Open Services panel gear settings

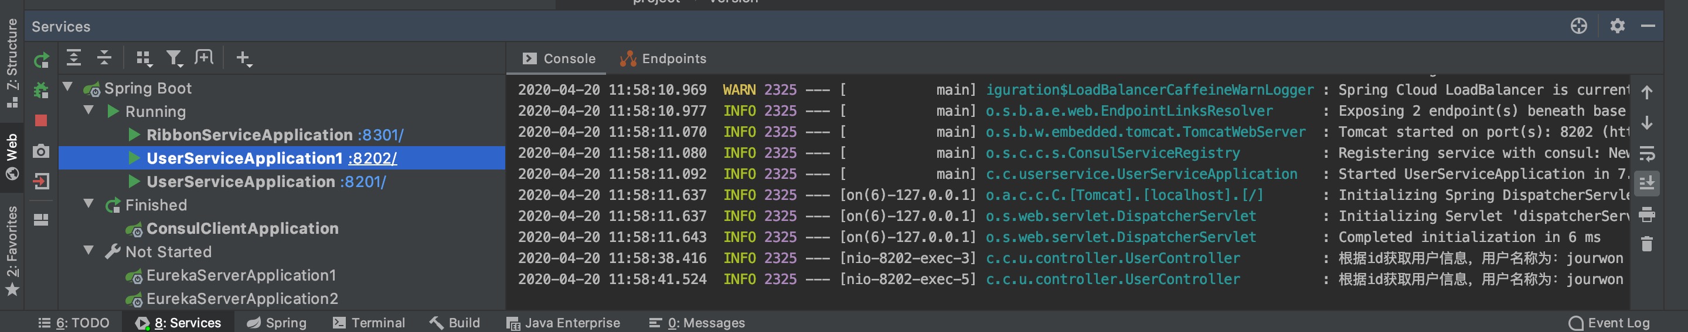[x=1616, y=26]
